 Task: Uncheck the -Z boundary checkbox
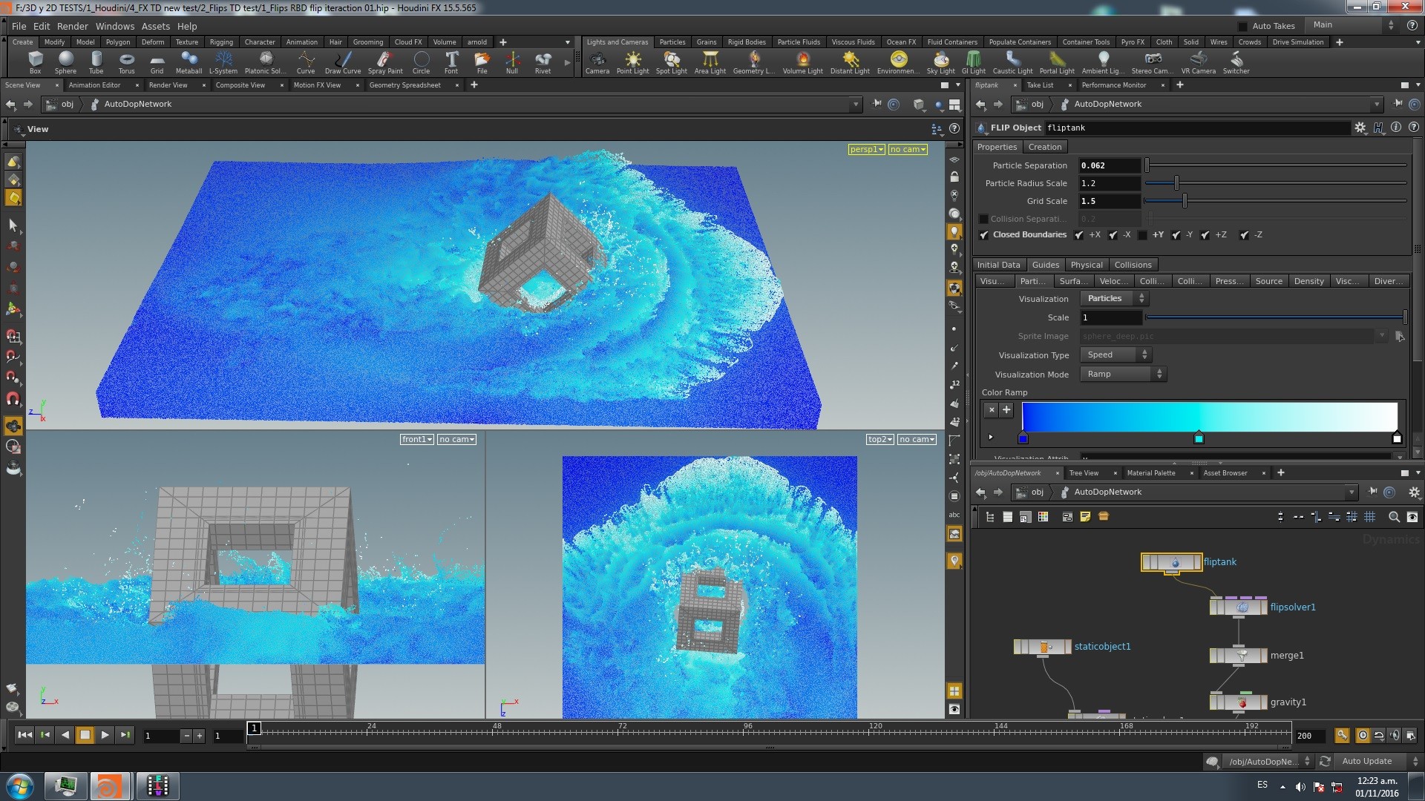1244,235
